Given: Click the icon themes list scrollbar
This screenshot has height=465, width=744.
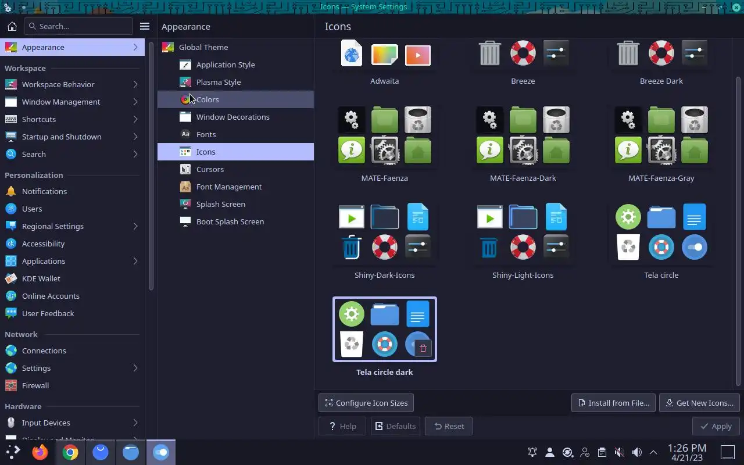Looking at the screenshot, I should 739,231.
